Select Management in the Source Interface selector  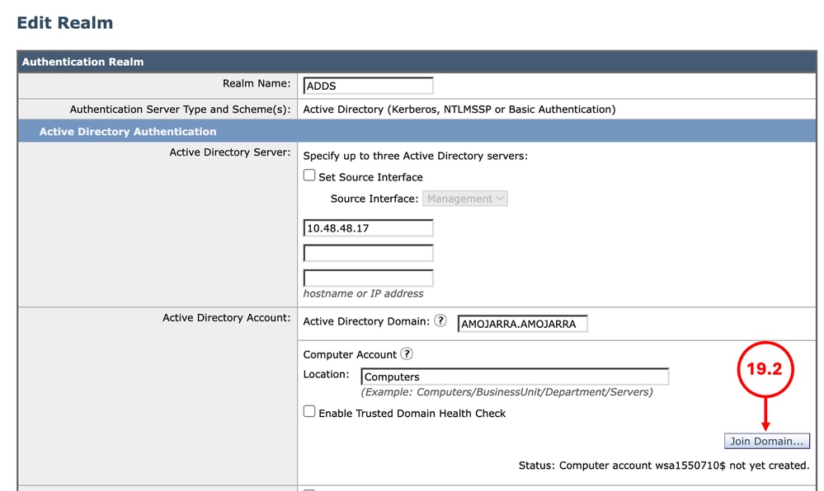(x=465, y=198)
